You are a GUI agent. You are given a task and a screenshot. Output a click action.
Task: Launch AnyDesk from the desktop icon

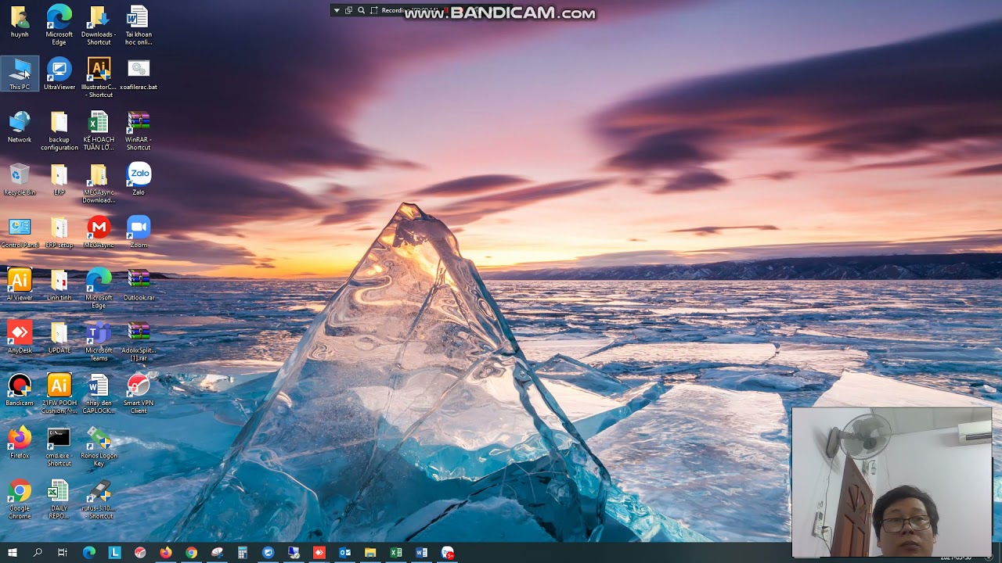pyautogui.click(x=20, y=338)
